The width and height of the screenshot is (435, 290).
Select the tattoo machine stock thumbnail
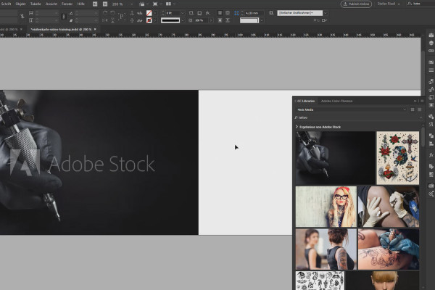point(335,157)
